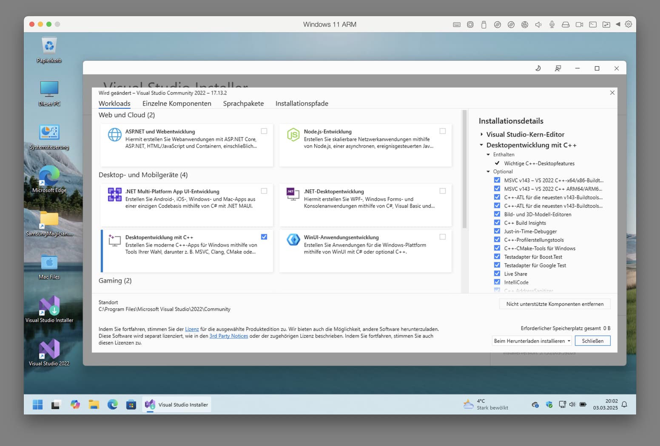
Task: Open Edge from the taskbar
Action: pyautogui.click(x=113, y=405)
